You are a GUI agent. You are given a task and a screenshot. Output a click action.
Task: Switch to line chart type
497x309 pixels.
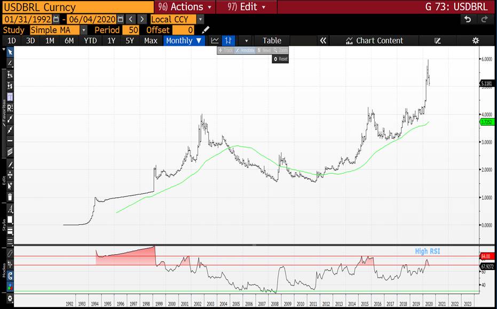tap(215, 40)
